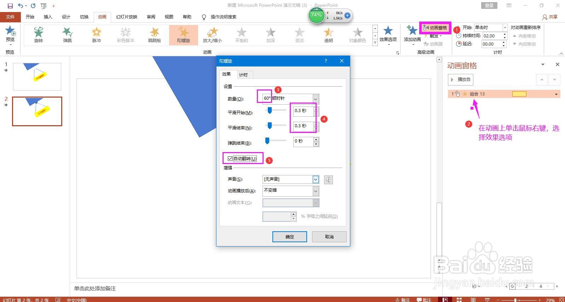Click the 动画刷 animation painter
Viewport: 565px width, 302px height.
click(x=433, y=44)
